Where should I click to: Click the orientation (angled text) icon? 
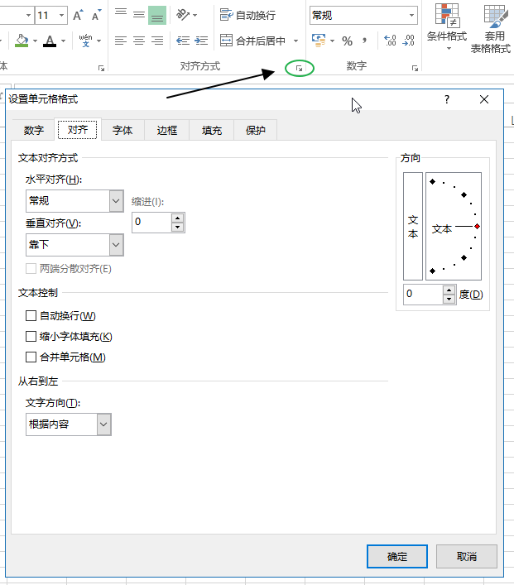184,15
